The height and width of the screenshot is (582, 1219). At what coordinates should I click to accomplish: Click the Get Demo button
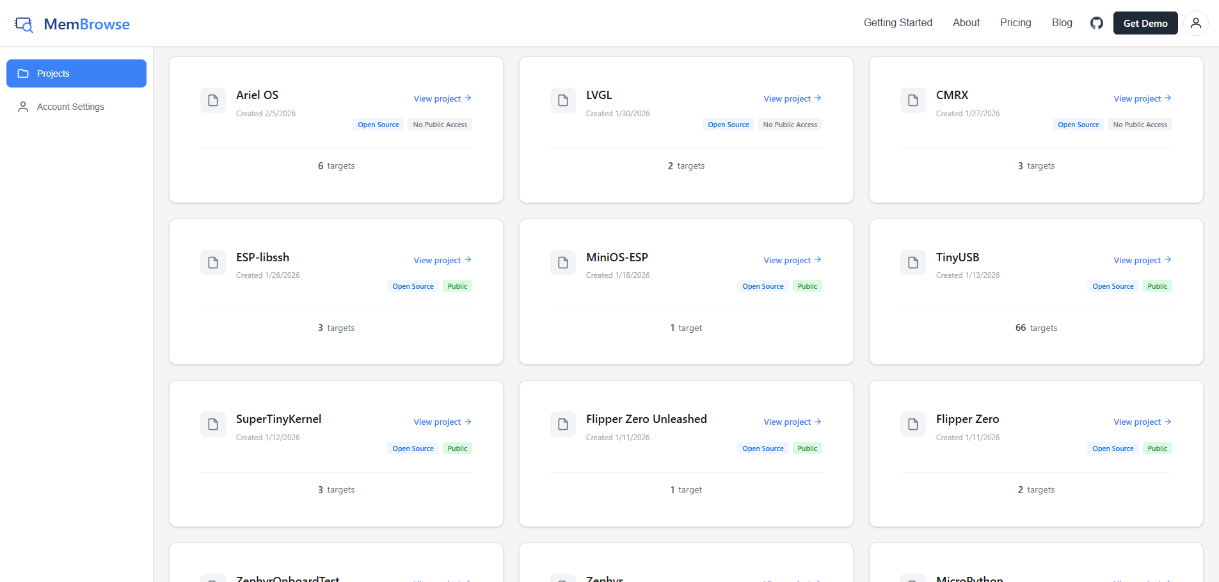[x=1145, y=23]
